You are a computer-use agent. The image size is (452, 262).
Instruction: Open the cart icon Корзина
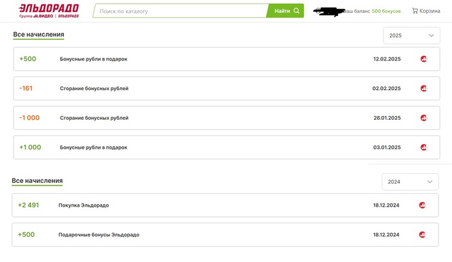click(x=426, y=11)
